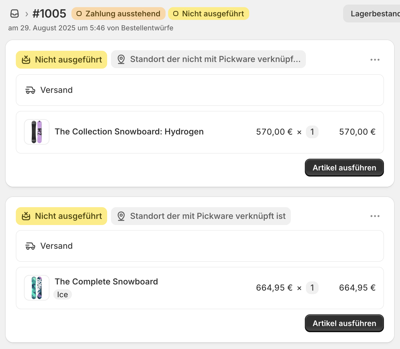Click The Complete Snowboard thumbnail image
The height and width of the screenshot is (349, 400).
pos(37,288)
